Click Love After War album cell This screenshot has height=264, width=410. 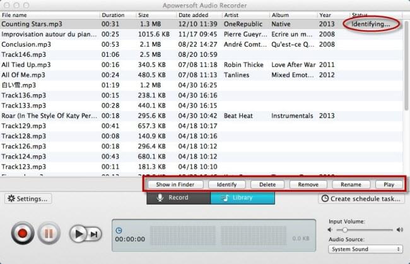[x=293, y=64]
